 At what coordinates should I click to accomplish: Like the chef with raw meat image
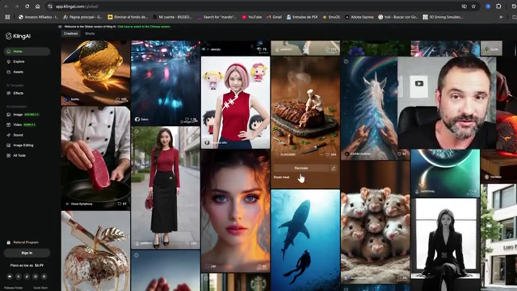pyautogui.click(x=120, y=204)
